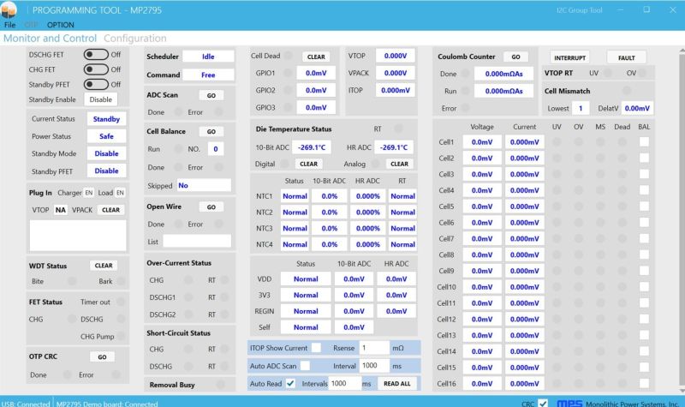
Task: Open the I2C Group Tool
Action: 580,10
